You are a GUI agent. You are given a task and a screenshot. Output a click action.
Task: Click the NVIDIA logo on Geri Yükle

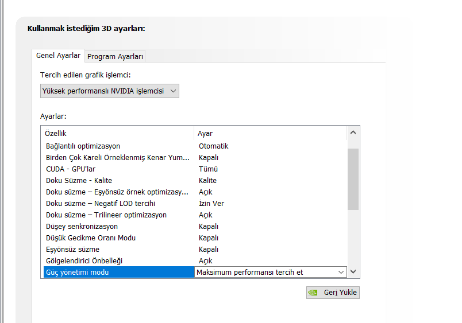tap(313, 293)
